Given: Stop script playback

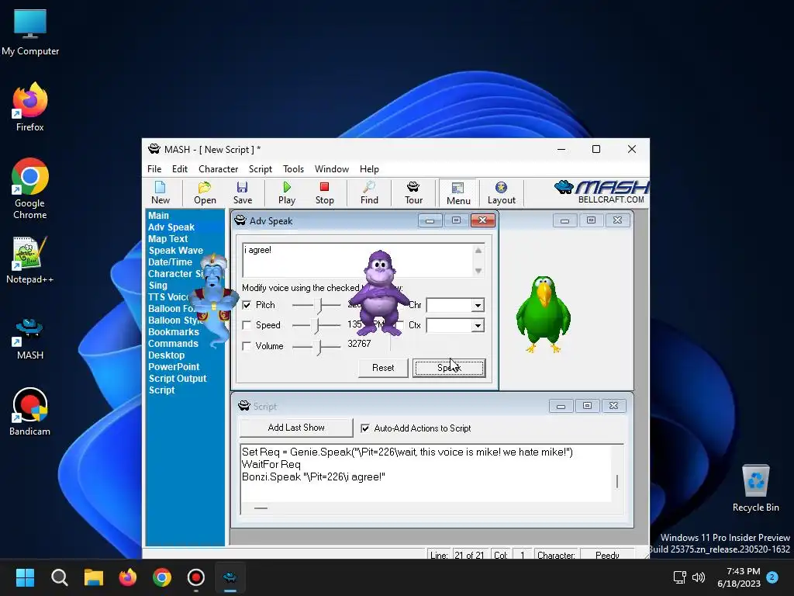Looking at the screenshot, I should [x=325, y=193].
